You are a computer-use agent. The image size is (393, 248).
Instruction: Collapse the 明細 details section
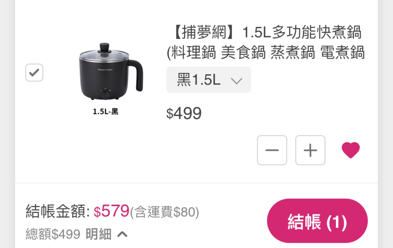pyautogui.click(x=107, y=234)
